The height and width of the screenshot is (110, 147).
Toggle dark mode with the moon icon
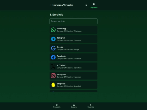[86, 5]
